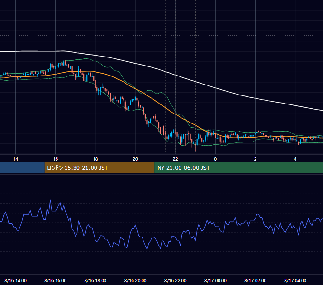Click the 8/17 04:00 time label

point(295,280)
